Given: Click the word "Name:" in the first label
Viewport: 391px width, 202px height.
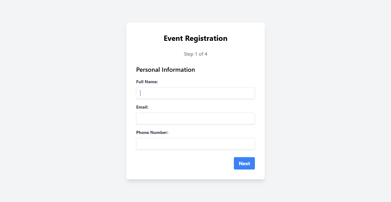Looking at the screenshot, I should point(152,82).
